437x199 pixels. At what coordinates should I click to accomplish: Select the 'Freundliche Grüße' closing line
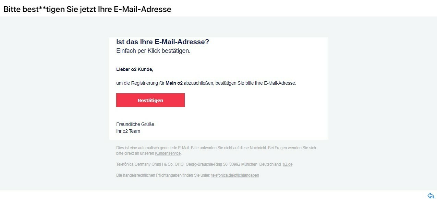coord(135,124)
